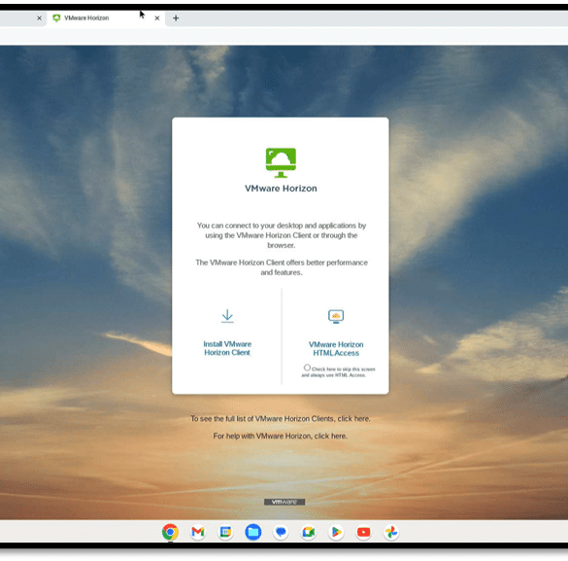This screenshot has height=561, width=568.
Task: Open Chrome from the shelf
Action: pos(170,532)
